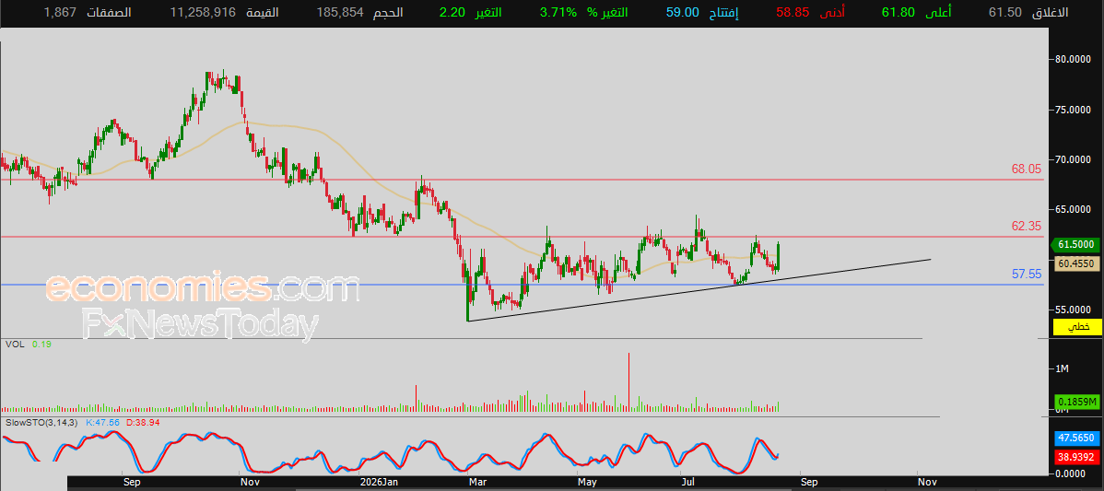Select the green 61.5000 current price tag
Viewport: 1104px width, 491px height.
(1076, 245)
